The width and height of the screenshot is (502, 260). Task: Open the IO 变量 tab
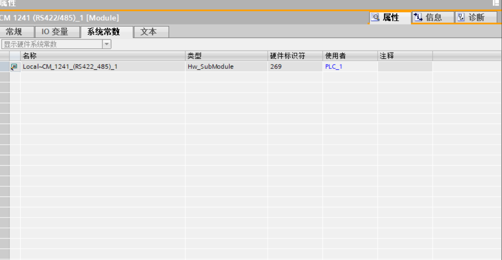(55, 32)
